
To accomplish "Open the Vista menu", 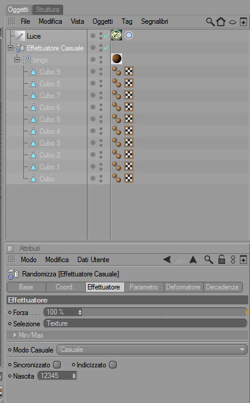I will [77, 21].
